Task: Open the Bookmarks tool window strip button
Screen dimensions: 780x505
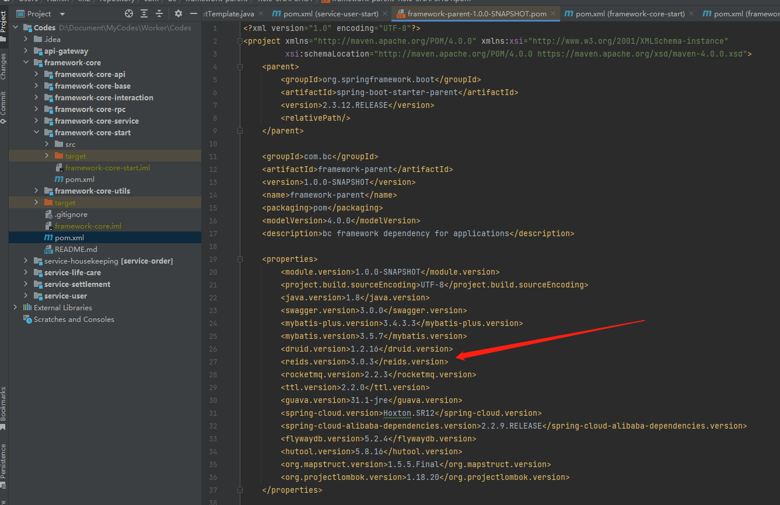Action: coord(4,408)
